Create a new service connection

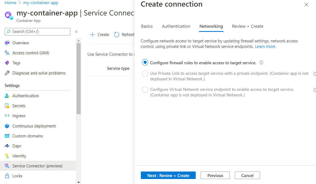point(99,34)
